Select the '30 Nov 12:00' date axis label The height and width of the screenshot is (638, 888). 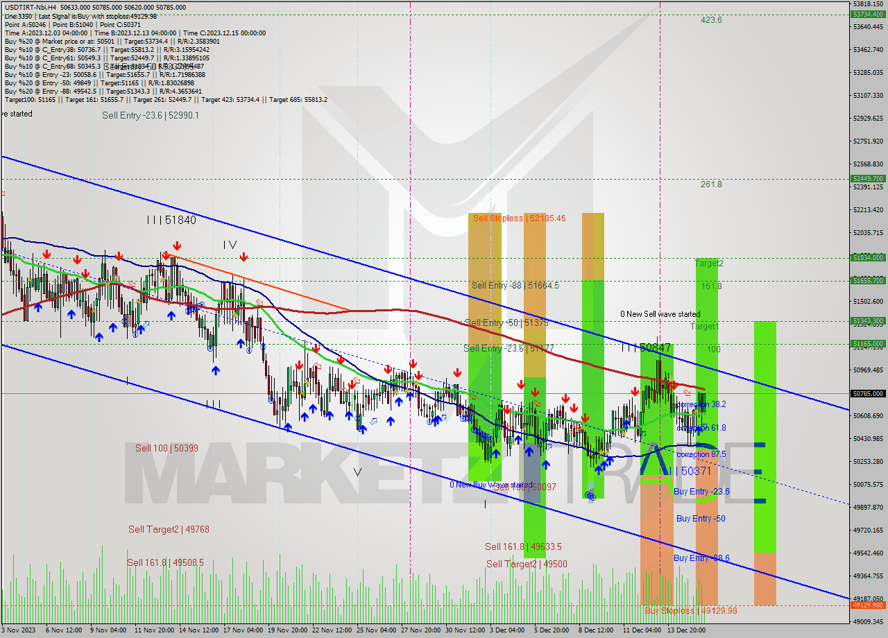tap(466, 630)
